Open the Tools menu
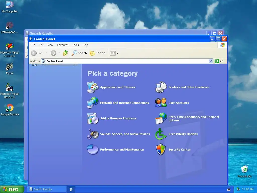257x193 pixels. click(76, 45)
